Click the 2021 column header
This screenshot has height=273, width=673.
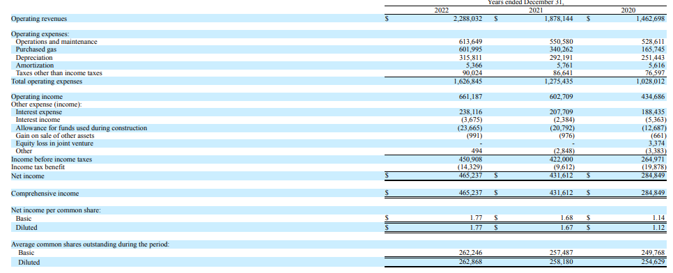535,10
